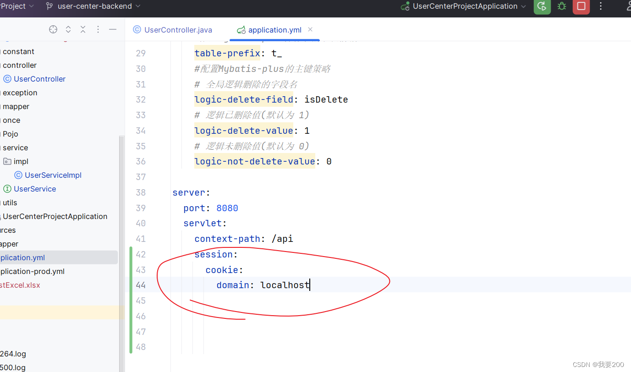Open UserServiceImpl class in tree
Image resolution: width=631 pixels, height=372 pixels.
coord(53,175)
